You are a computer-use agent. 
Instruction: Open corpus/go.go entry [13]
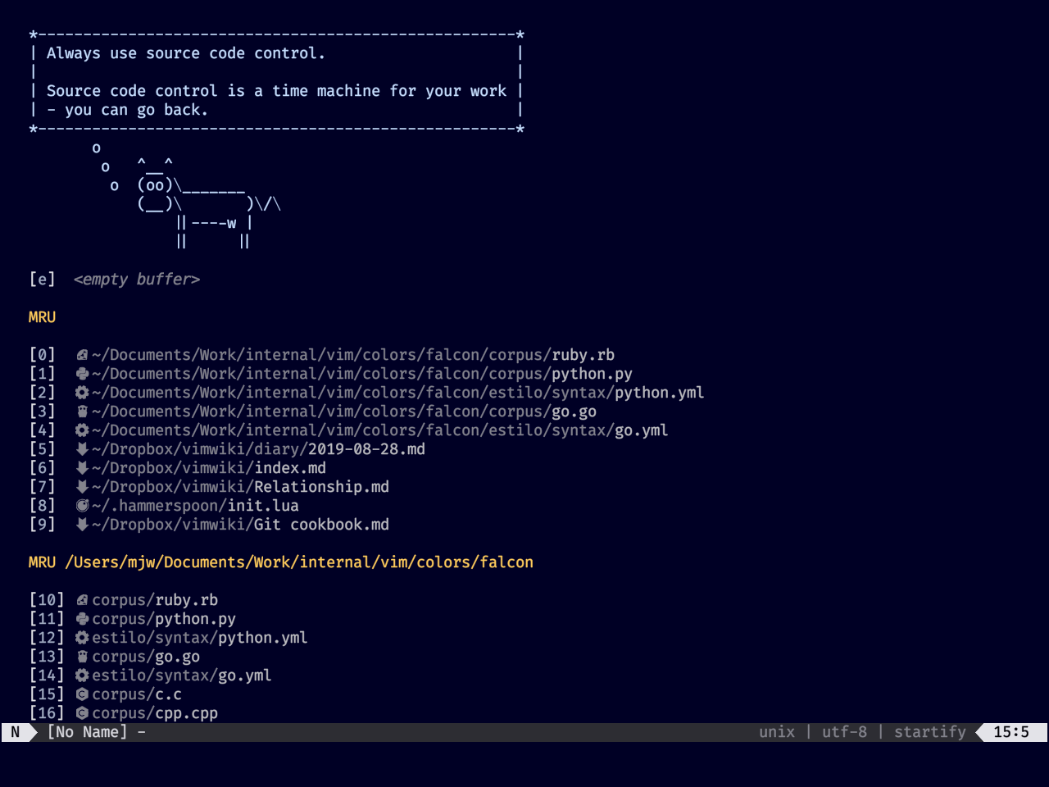click(x=146, y=657)
